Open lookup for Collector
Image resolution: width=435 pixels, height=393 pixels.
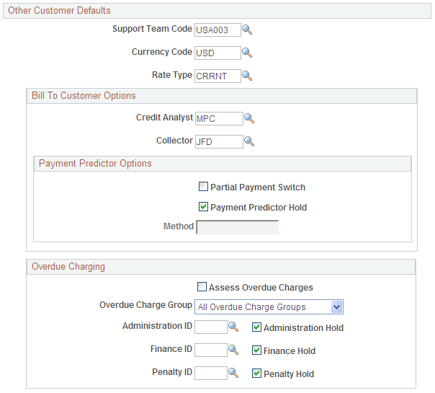tap(249, 141)
